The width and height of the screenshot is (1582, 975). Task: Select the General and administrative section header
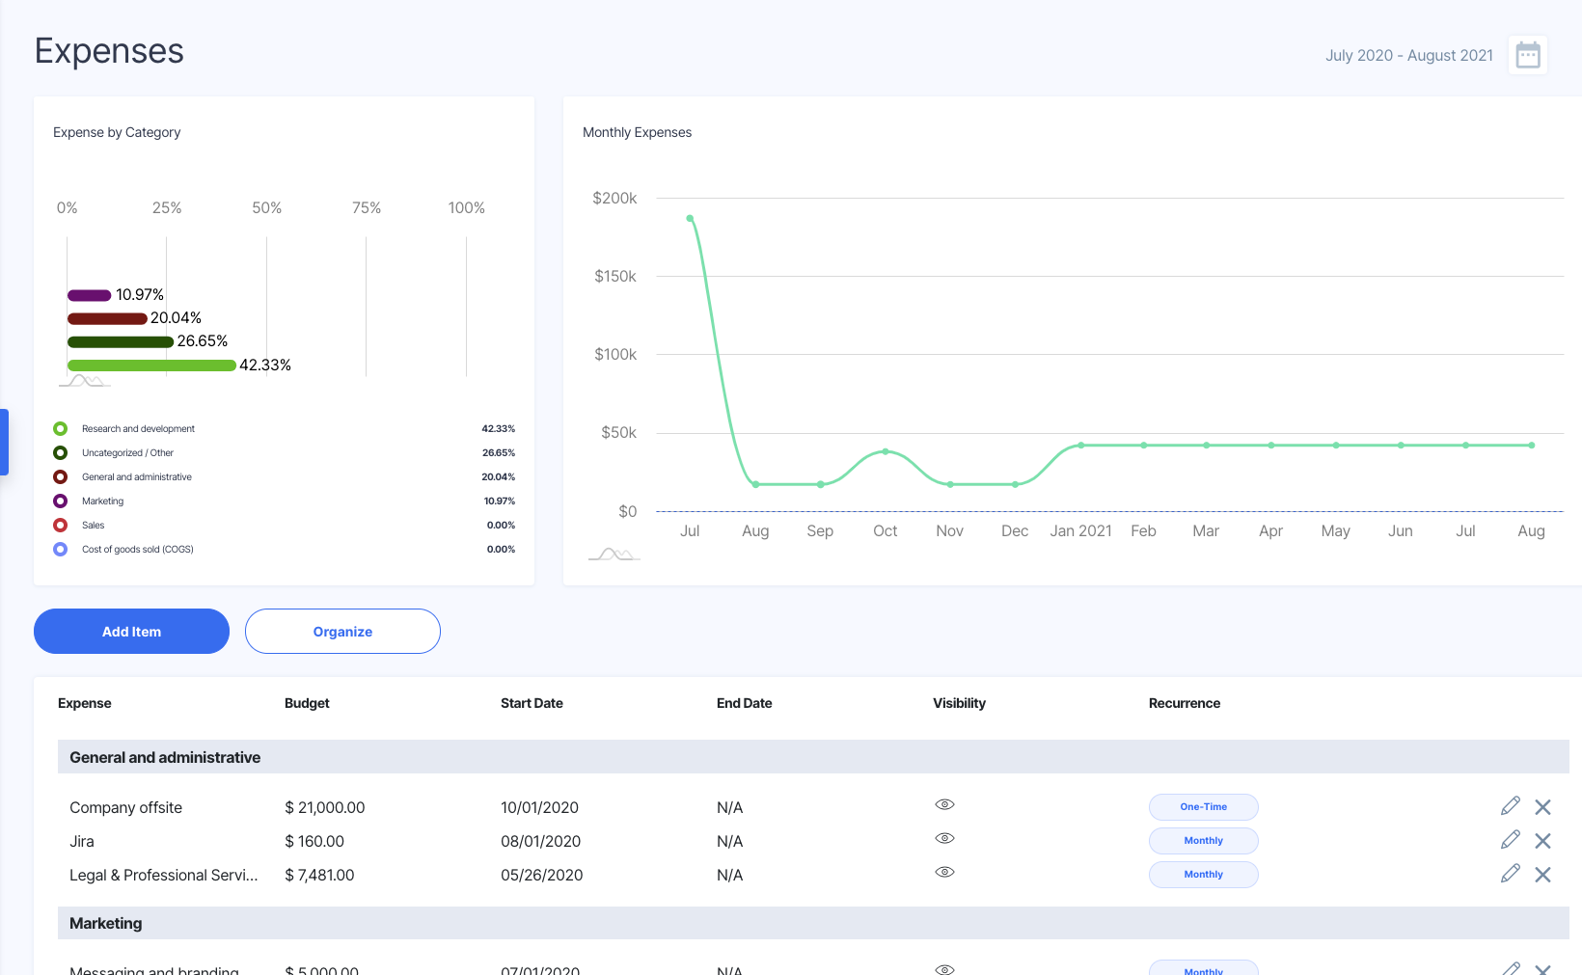pyautogui.click(x=164, y=757)
